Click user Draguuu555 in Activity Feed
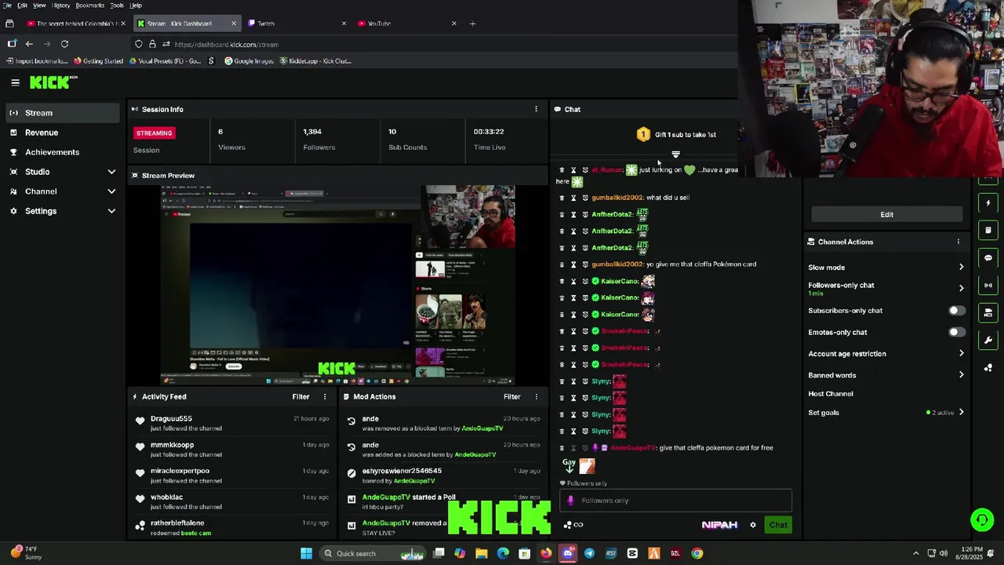The height and width of the screenshot is (565, 1004). tap(171, 419)
